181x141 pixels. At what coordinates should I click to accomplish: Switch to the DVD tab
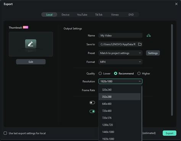tap(131, 14)
